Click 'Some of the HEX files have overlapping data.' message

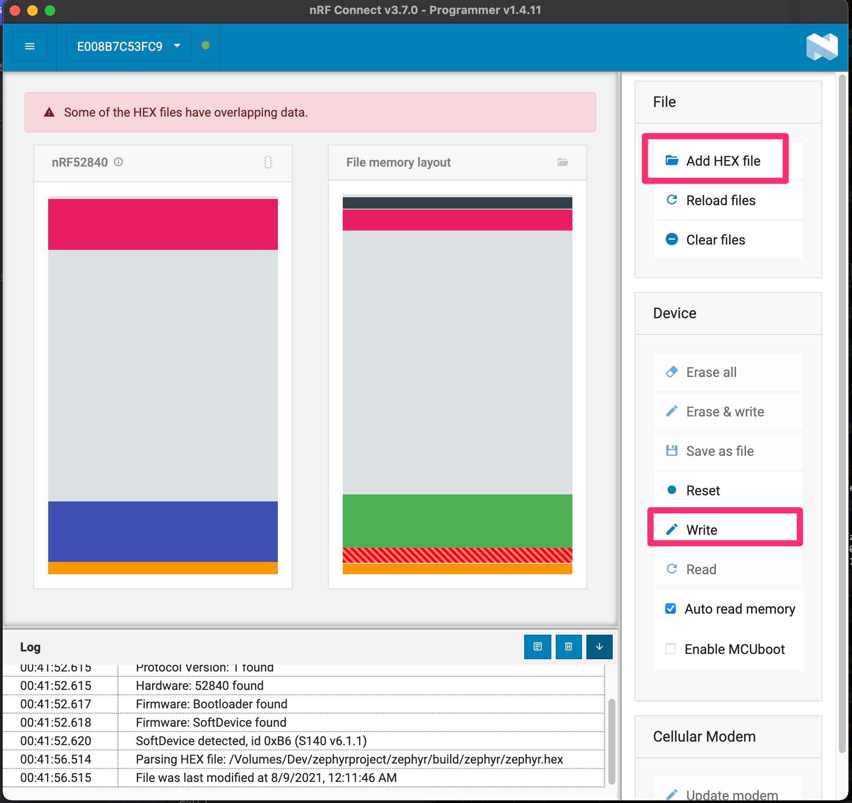186,112
